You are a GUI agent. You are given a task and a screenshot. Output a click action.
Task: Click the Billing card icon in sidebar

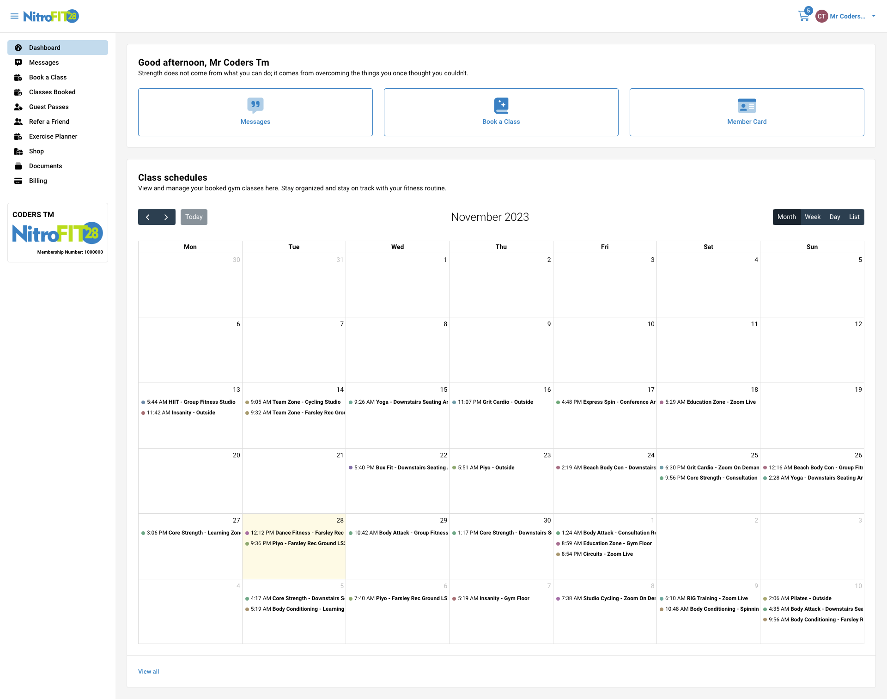[x=18, y=181]
